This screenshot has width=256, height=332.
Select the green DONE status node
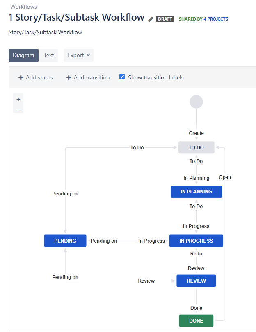click(x=196, y=320)
